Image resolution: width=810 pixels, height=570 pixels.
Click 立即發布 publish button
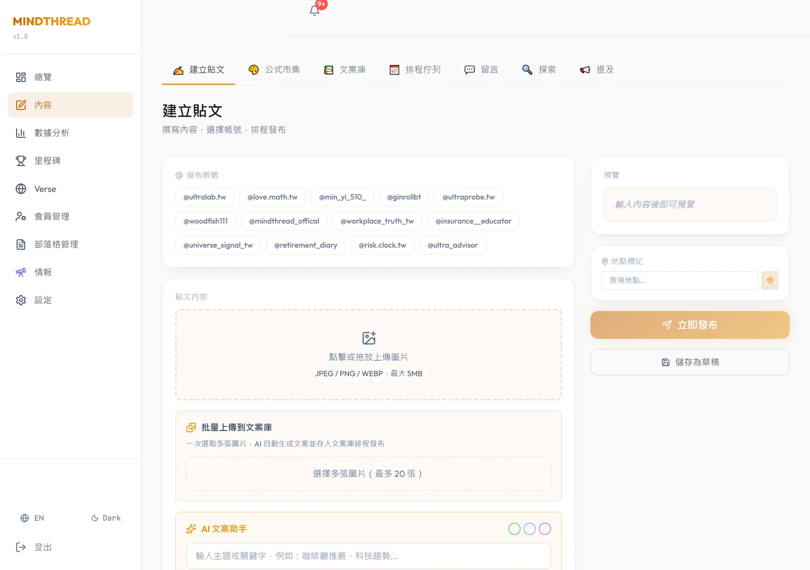(690, 325)
